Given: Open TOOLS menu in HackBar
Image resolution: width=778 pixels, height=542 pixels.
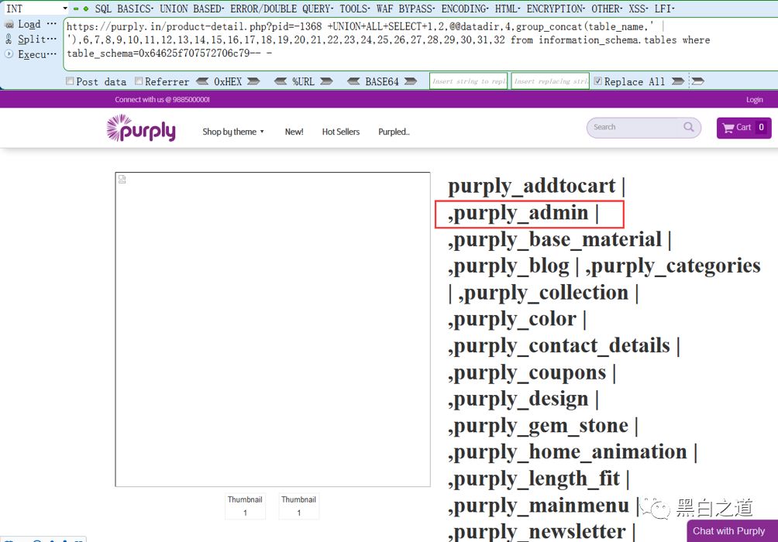Looking at the screenshot, I should click(x=355, y=9).
